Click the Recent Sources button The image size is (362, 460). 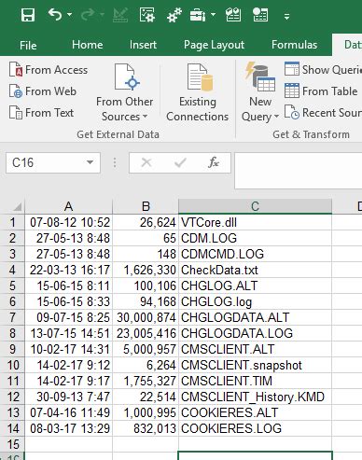pos(323,113)
